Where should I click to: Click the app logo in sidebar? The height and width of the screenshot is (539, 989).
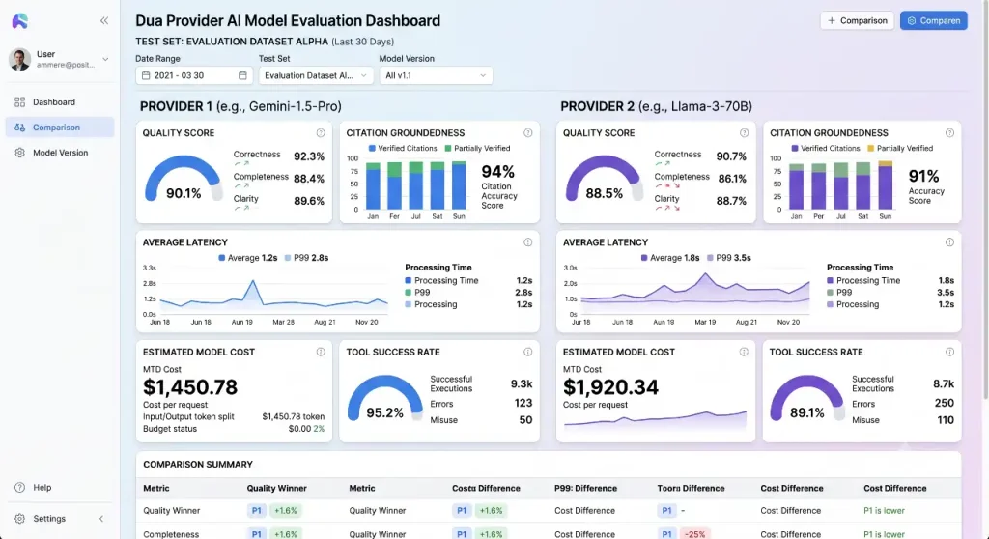pyautogui.click(x=20, y=21)
